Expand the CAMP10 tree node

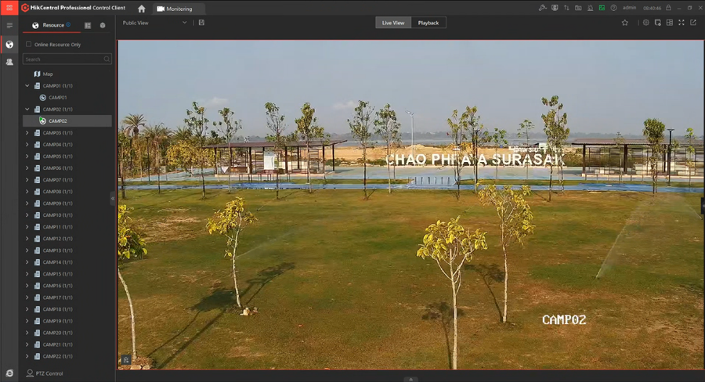tap(27, 214)
